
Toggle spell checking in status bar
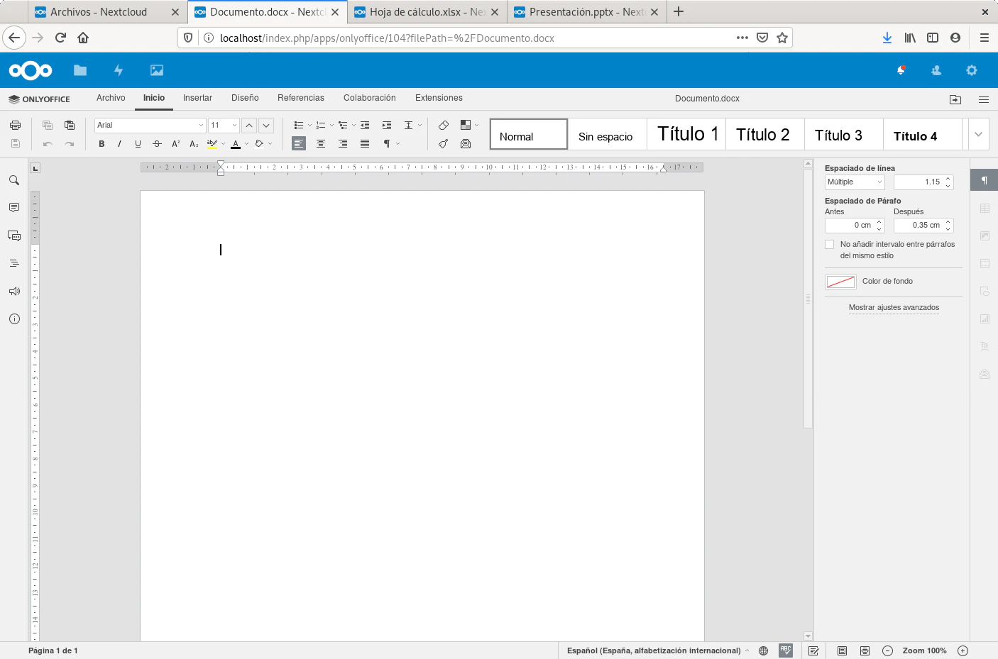pos(785,650)
